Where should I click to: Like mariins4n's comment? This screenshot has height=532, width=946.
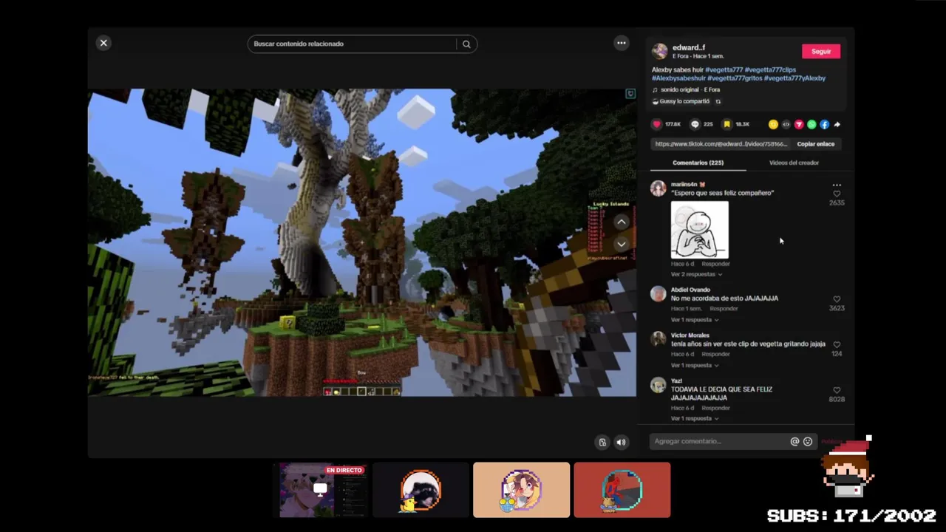[837, 194]
